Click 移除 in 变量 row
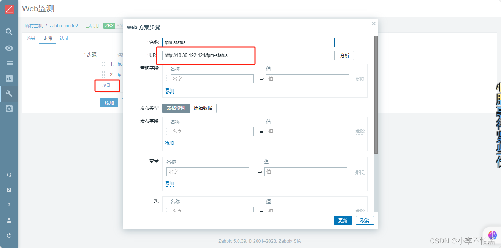This screenshot has width=501, height=248. [360, 172]
